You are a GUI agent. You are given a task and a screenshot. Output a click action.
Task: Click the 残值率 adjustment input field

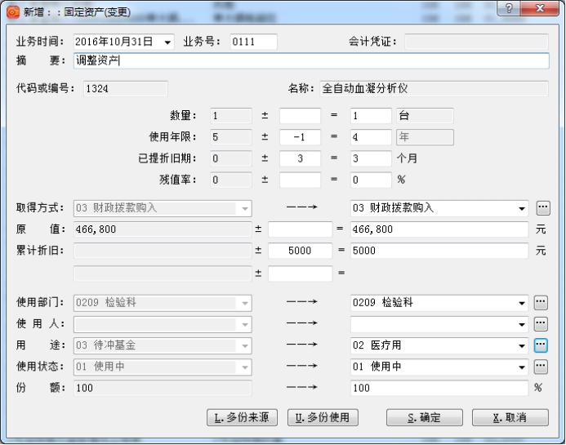(x=300, y=180)
